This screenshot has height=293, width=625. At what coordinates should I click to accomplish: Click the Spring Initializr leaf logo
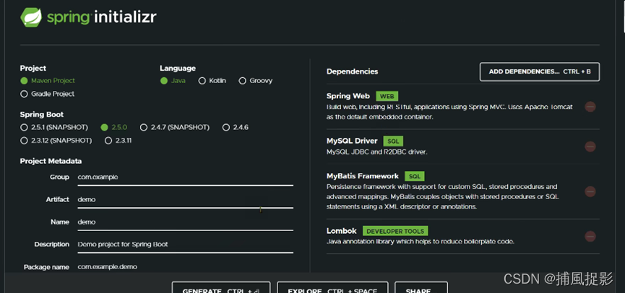tap(31, 17)
